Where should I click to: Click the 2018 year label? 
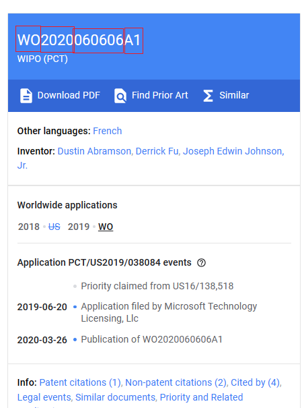[x=28, y=227]
